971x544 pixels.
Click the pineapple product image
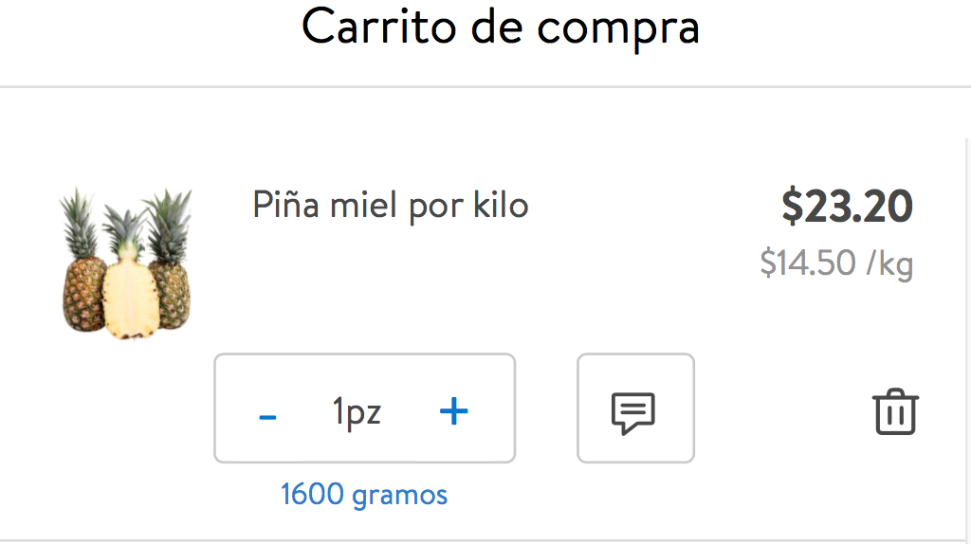click(126, 263)
